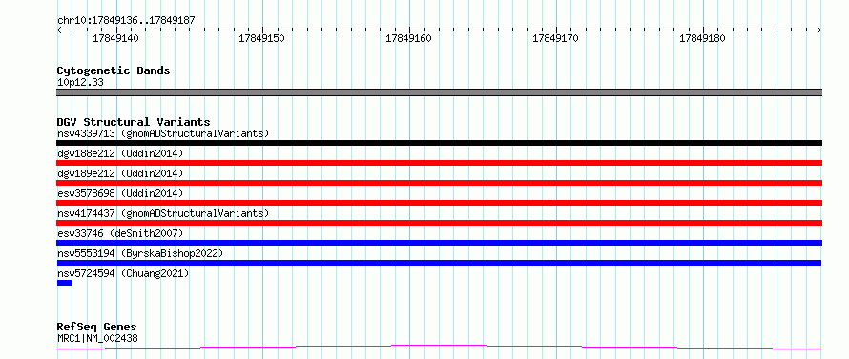The image size is (849, 359).
Task: Click the short blue nsv5724594 variant bar
Action: pyautogui.click(x=65, y=283)
